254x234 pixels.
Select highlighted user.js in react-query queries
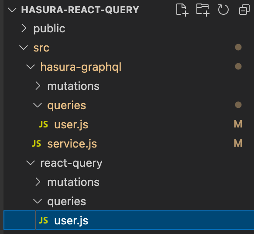tap(129, 220)
